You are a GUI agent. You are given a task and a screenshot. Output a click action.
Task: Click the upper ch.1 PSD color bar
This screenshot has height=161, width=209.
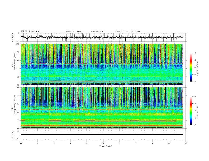[191, 67]
